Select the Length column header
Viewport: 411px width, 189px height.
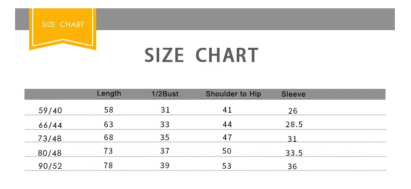109,93
